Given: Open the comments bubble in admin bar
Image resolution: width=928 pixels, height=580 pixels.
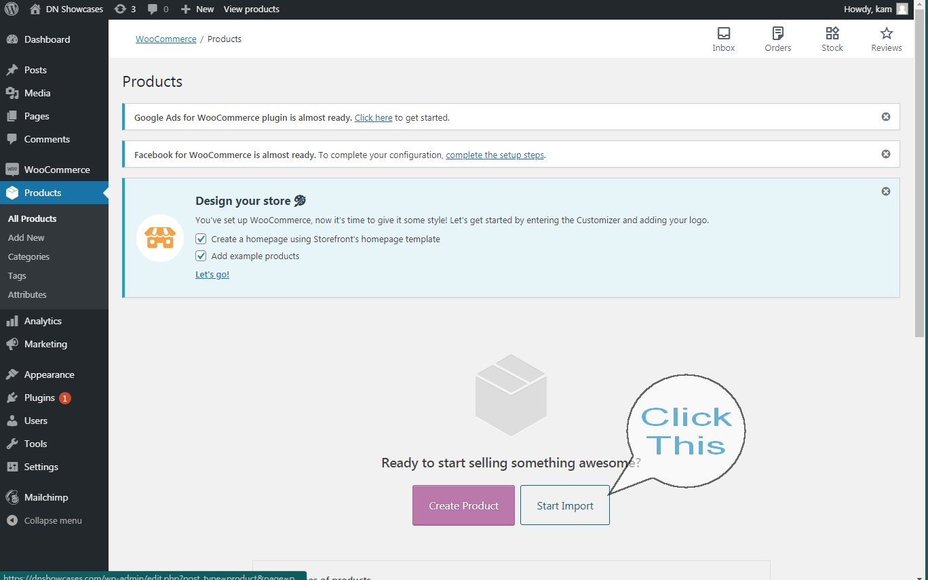Looking at the screenshot, I should (x=158, y=9).
